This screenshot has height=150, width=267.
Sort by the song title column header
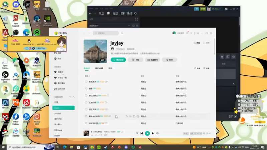[87, 76]
